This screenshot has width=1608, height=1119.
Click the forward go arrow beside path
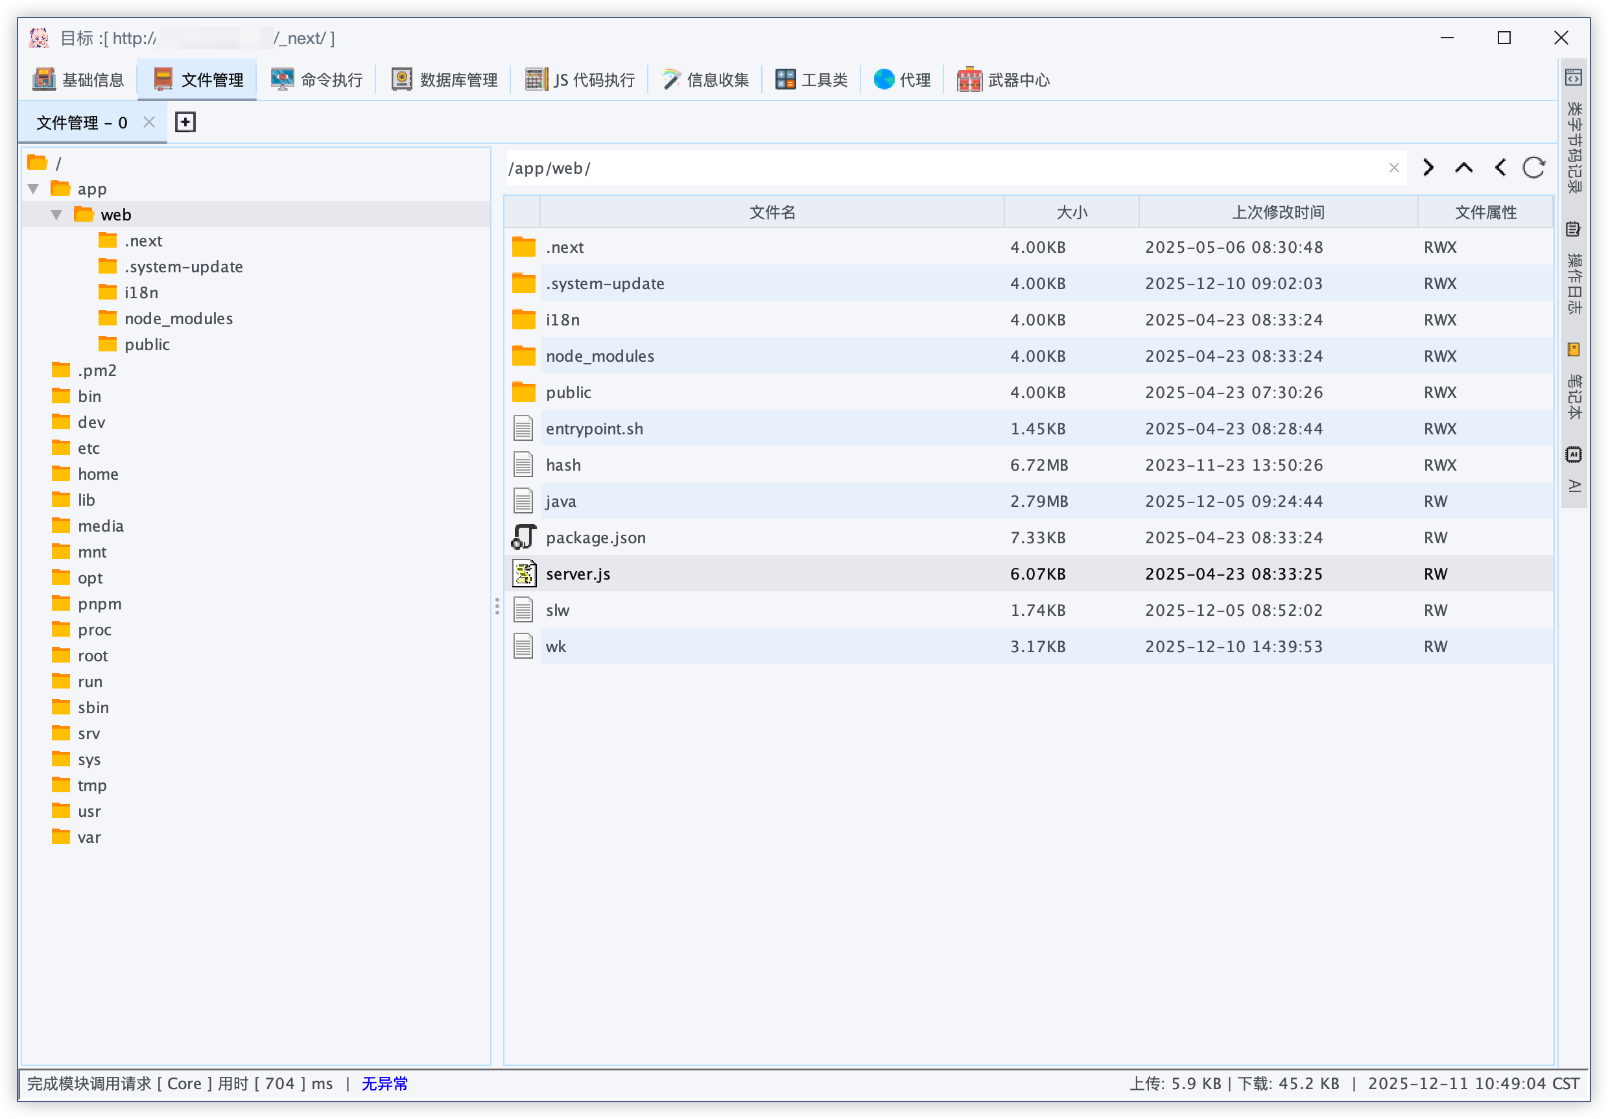pos(1428,168)
